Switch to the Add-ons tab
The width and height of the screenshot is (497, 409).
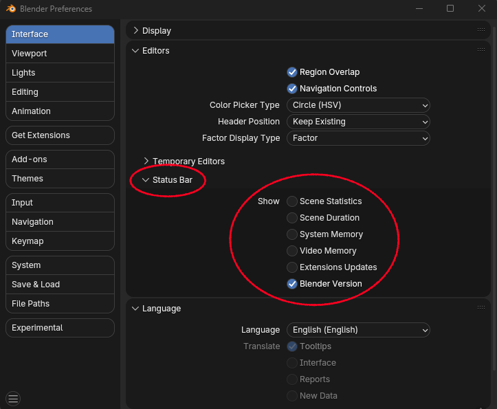tap(60, 159)
